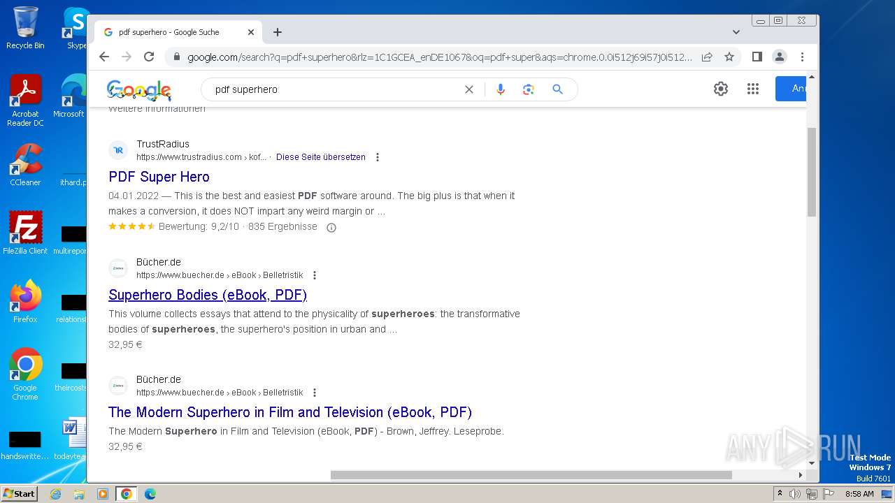Click the Chrome forward arrow
895x503 pixels.
pos(127,57)
